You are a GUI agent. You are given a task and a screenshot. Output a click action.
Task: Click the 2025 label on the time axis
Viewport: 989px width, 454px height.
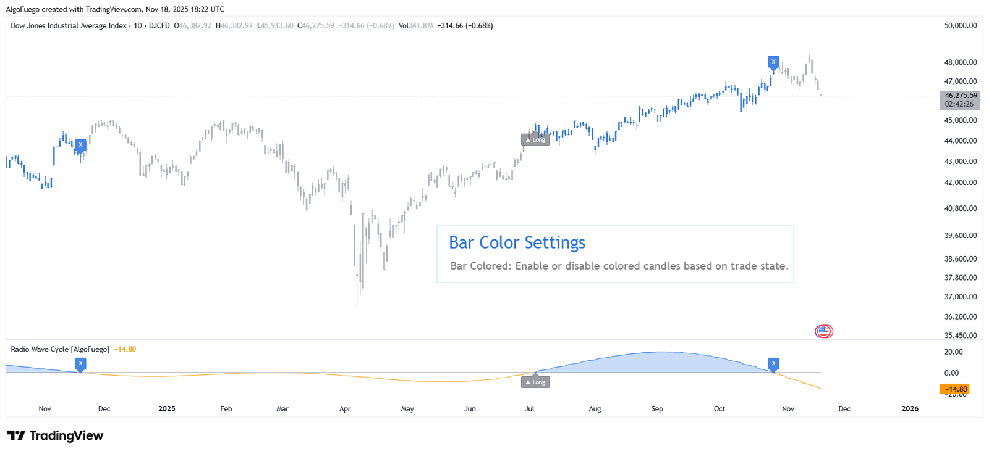click(x=167, y=408)
